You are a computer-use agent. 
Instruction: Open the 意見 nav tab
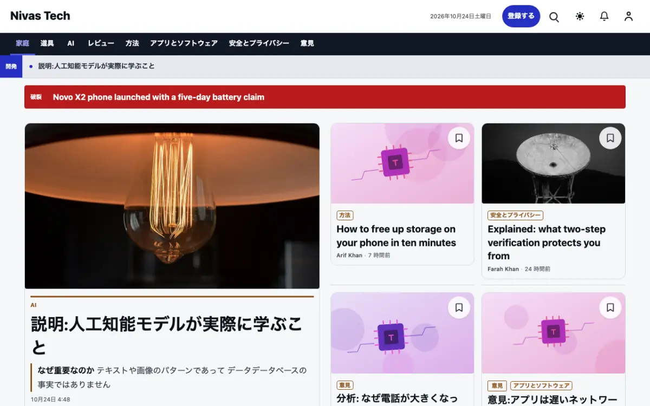(x=307, y=43)
